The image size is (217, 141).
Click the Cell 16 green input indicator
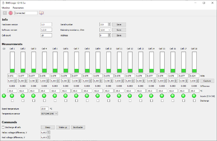173,96
